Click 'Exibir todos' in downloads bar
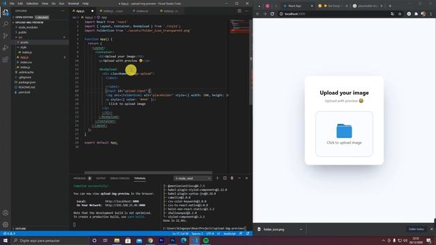 coord(416,229)
